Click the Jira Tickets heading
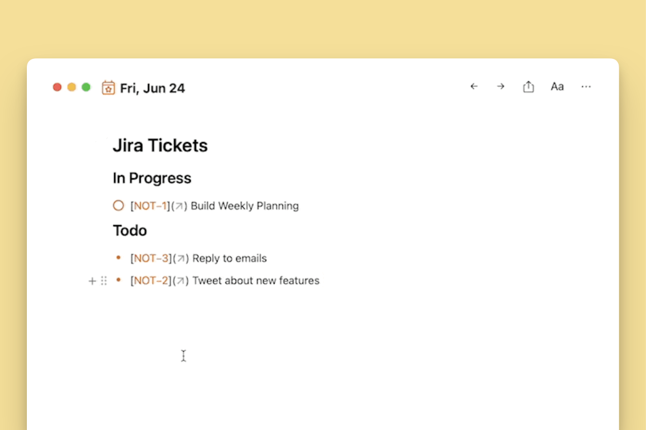 coord(160,145)
